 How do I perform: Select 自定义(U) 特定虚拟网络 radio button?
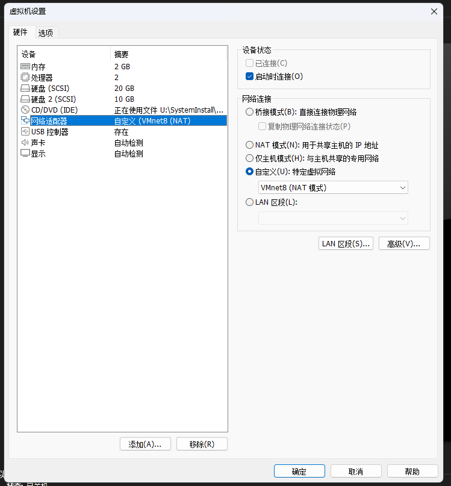(249, 172)
